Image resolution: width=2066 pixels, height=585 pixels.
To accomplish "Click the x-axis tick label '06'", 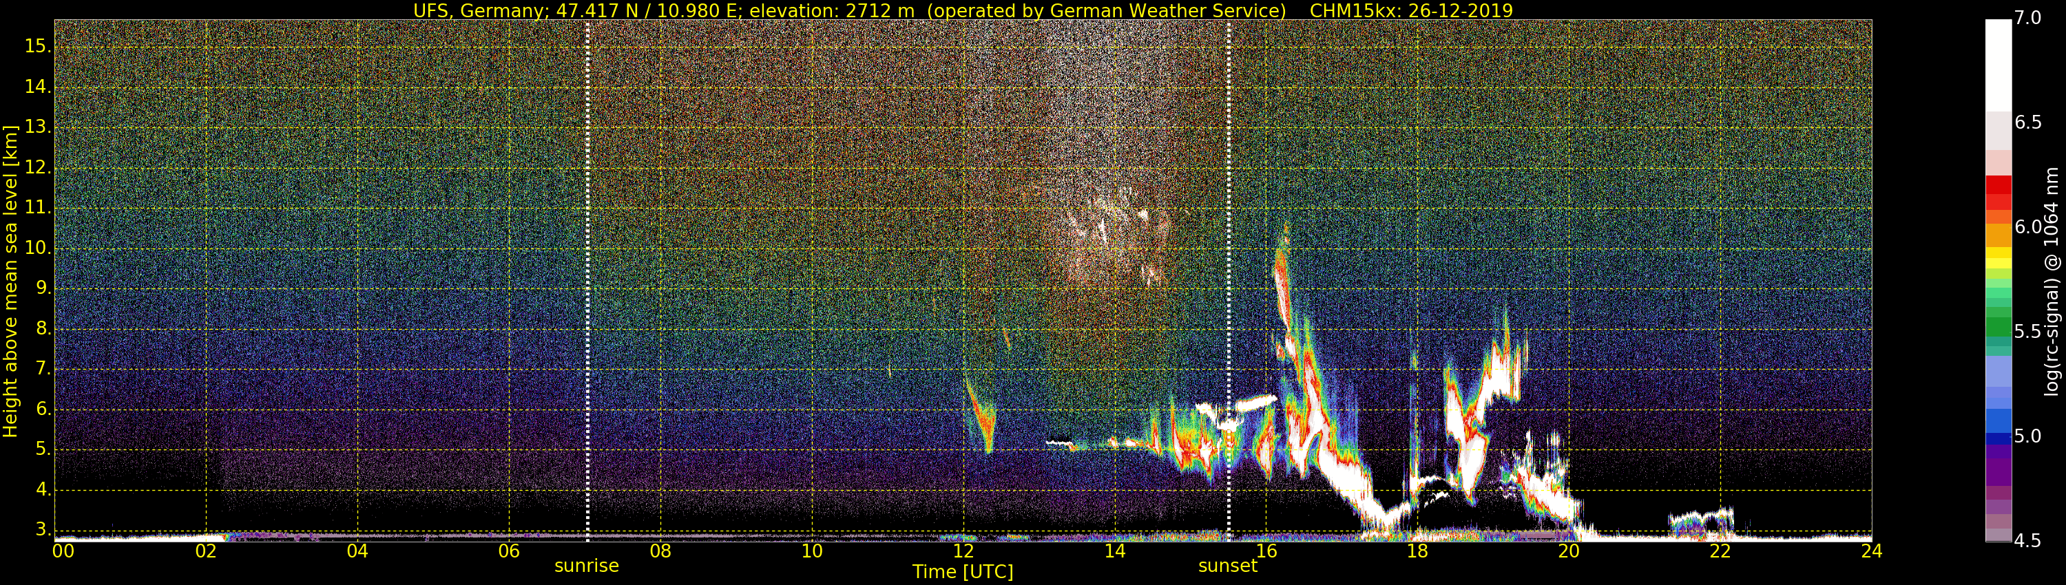I will click(510, 551).
